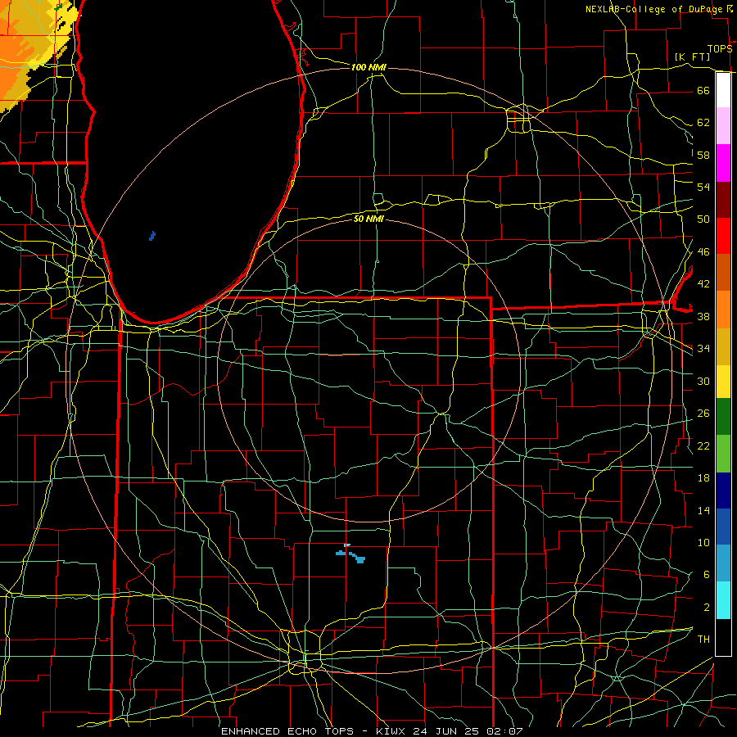Click the 'ENHANCED ECHO TOPS' product title

pyautogui.click(x=287, y=731)
